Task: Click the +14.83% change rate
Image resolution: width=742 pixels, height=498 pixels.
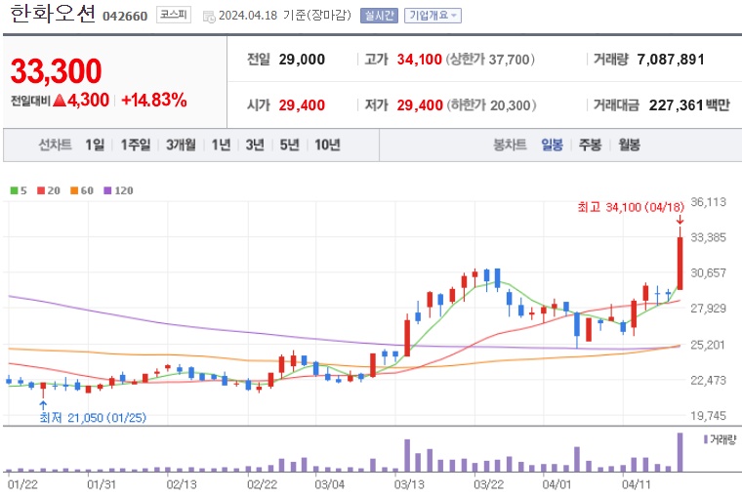Action: 154,101
